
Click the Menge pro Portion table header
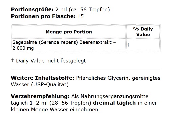pyautogui.click(x=69, y=32)
